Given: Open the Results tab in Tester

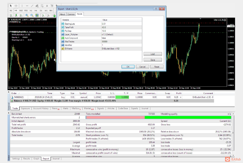Looking at the screenshot, I should click(27, 159).
